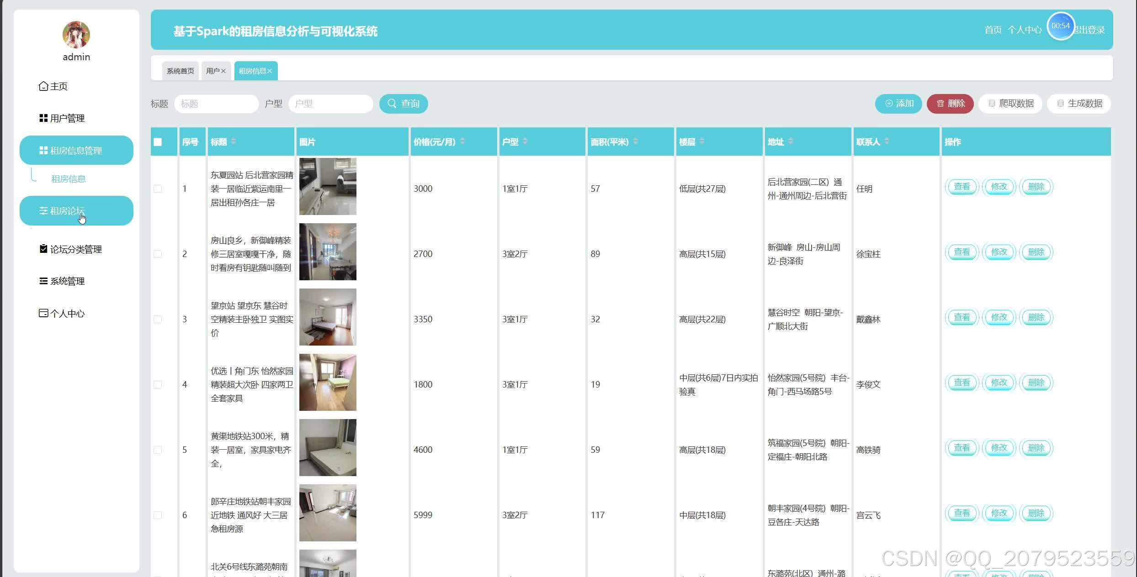
Task: Click the sliders icon beside 租房论坛
Action: [x=43, y=211]
